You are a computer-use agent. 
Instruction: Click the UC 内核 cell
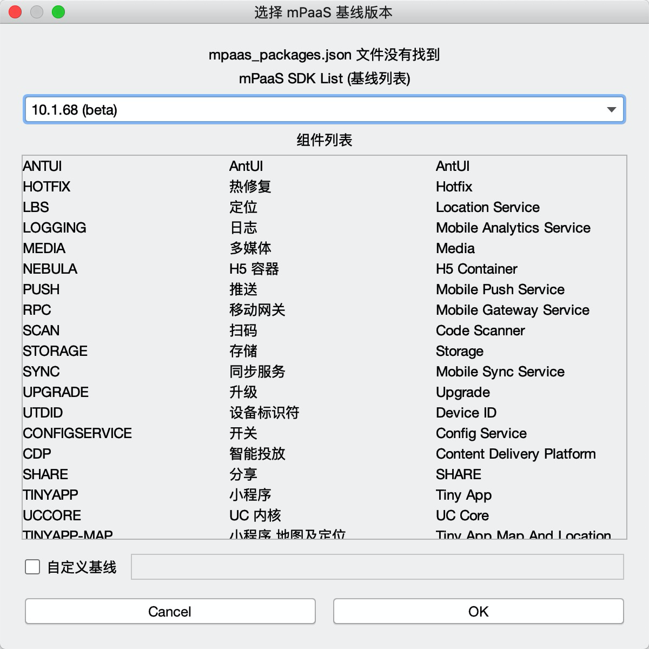coord(255,515)
